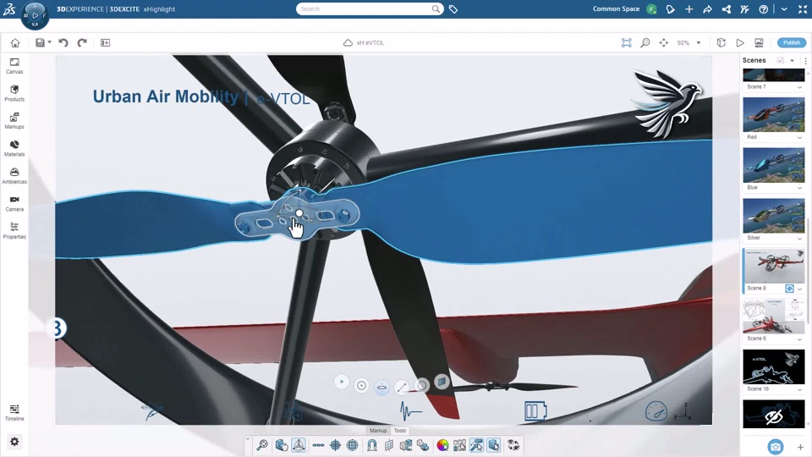Toggle the object selection cube tool
Image resolution: width=812 pixels, height=457 pixels.
[x=493, y=445]
